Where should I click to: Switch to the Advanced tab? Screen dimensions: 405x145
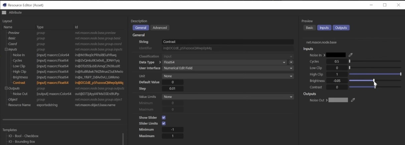pyautogui.click(x=160, y=28)
